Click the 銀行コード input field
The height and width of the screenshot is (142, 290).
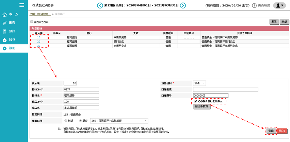click(x=81, y=89)
